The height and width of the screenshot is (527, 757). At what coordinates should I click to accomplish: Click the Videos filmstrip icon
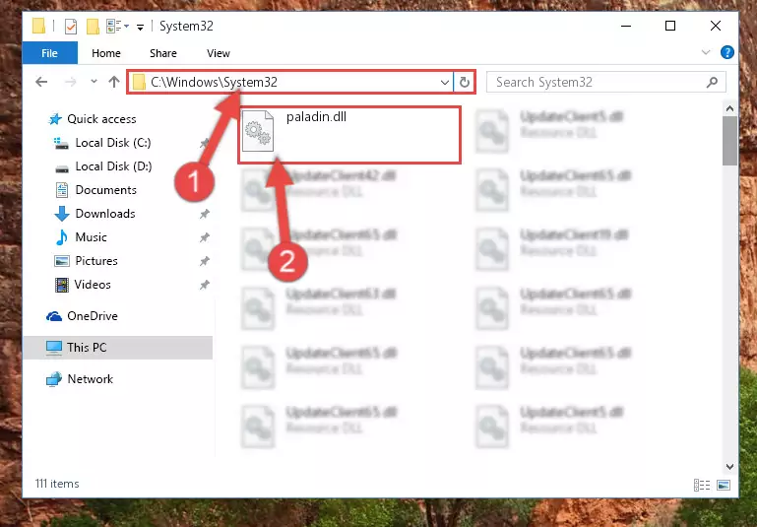click(x=62, y=285)
